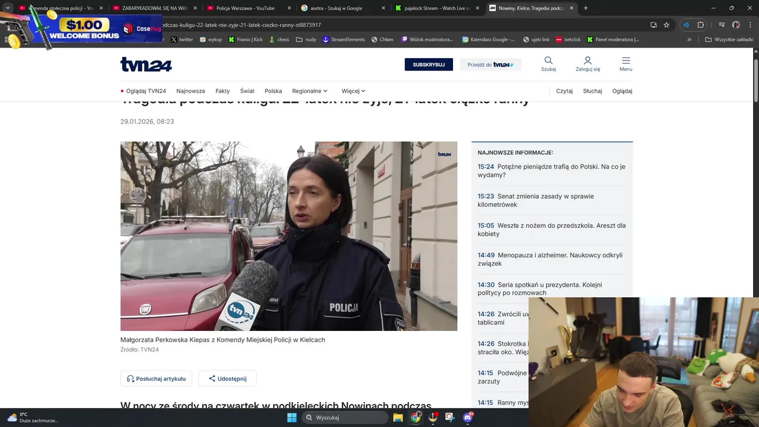759x427 pixels.
Task: Select Najnowsze in navigation
Action: [191, 91]
